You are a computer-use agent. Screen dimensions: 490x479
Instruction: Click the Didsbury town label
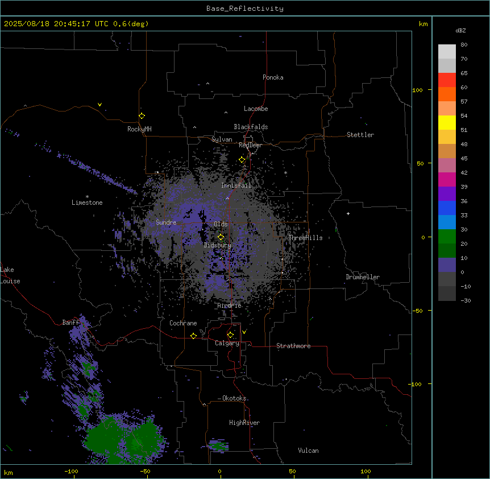tap(218, 245)
